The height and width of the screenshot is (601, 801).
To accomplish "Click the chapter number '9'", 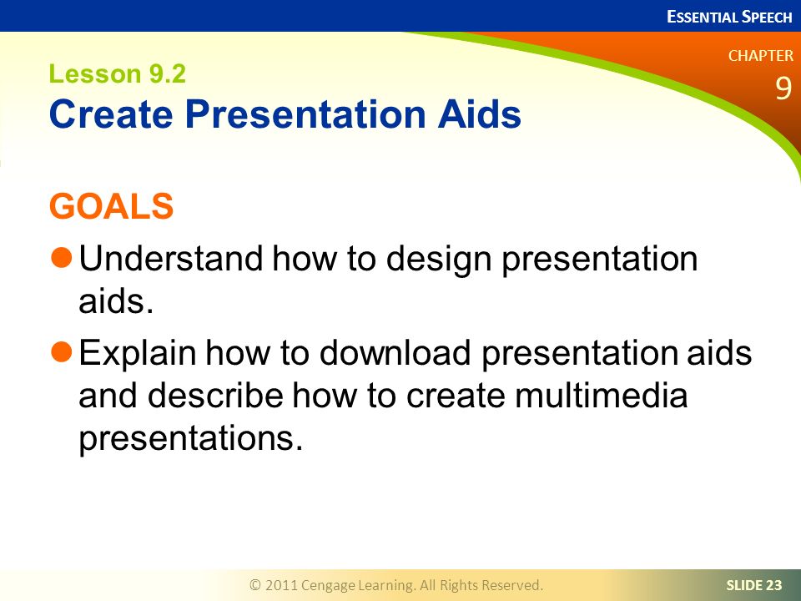I will 783,88.
